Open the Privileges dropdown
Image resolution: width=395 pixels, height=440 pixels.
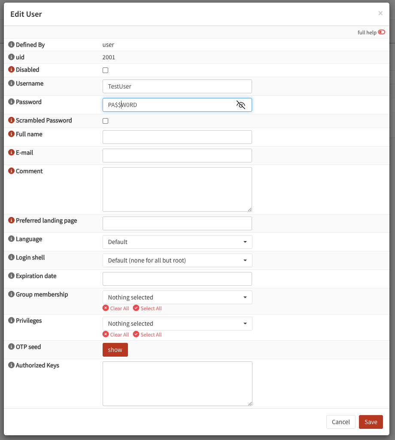point(177,324)
